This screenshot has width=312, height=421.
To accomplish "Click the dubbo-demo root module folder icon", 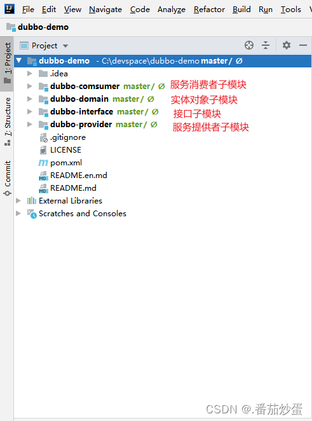I will pyautogui.click(x=32, y=61).
